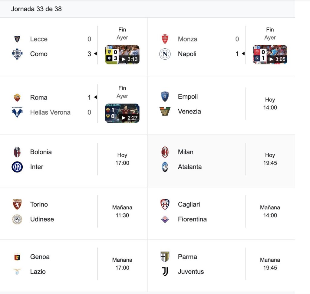Click the Parma cross crest
Viewport: 310px width, 294px height.
(165, 257)
